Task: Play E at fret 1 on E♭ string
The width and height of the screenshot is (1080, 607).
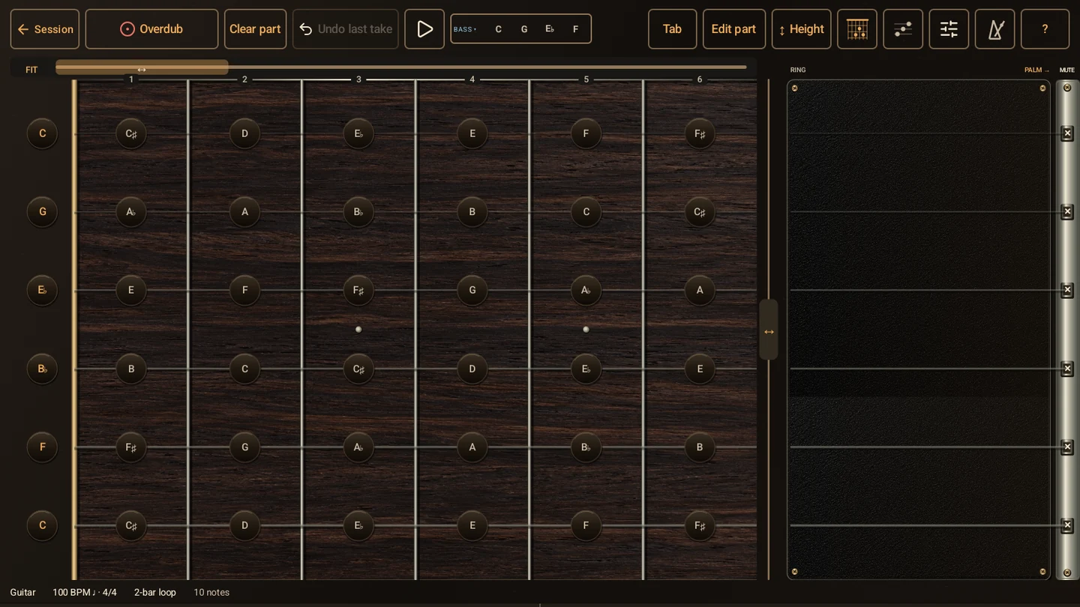Action: point(131,290)
